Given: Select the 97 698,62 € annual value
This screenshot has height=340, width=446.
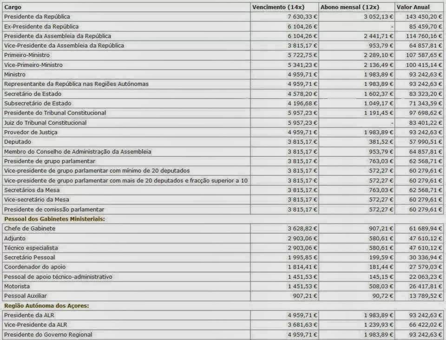Looking at the screenshot, I should (426, 113).
